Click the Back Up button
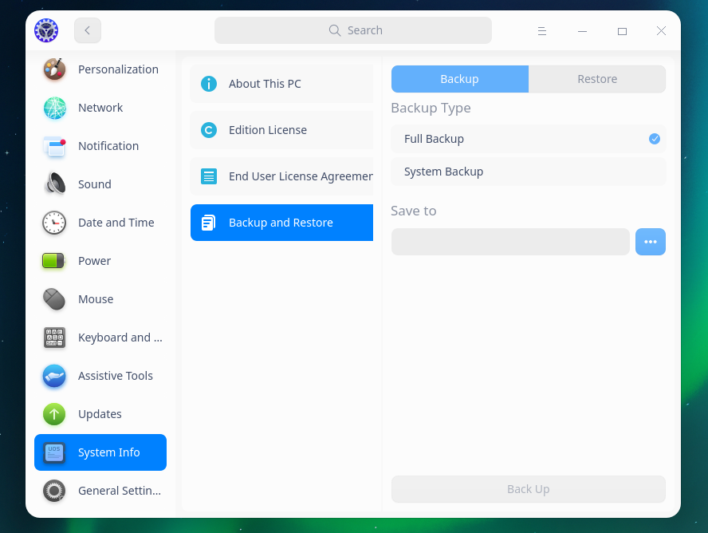This screenshot has width=708, height=533. [529, 489]
